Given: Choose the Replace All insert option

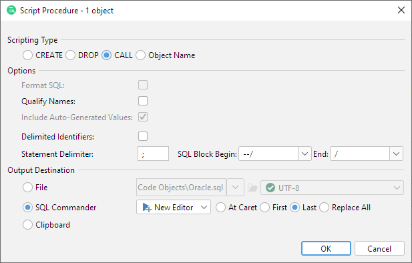Looking at the screenshot, I should (x=324, y=208).
